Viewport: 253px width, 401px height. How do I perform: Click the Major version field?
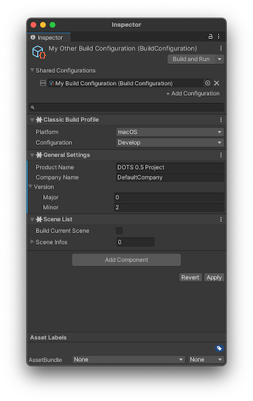click(x=169, y=197)
